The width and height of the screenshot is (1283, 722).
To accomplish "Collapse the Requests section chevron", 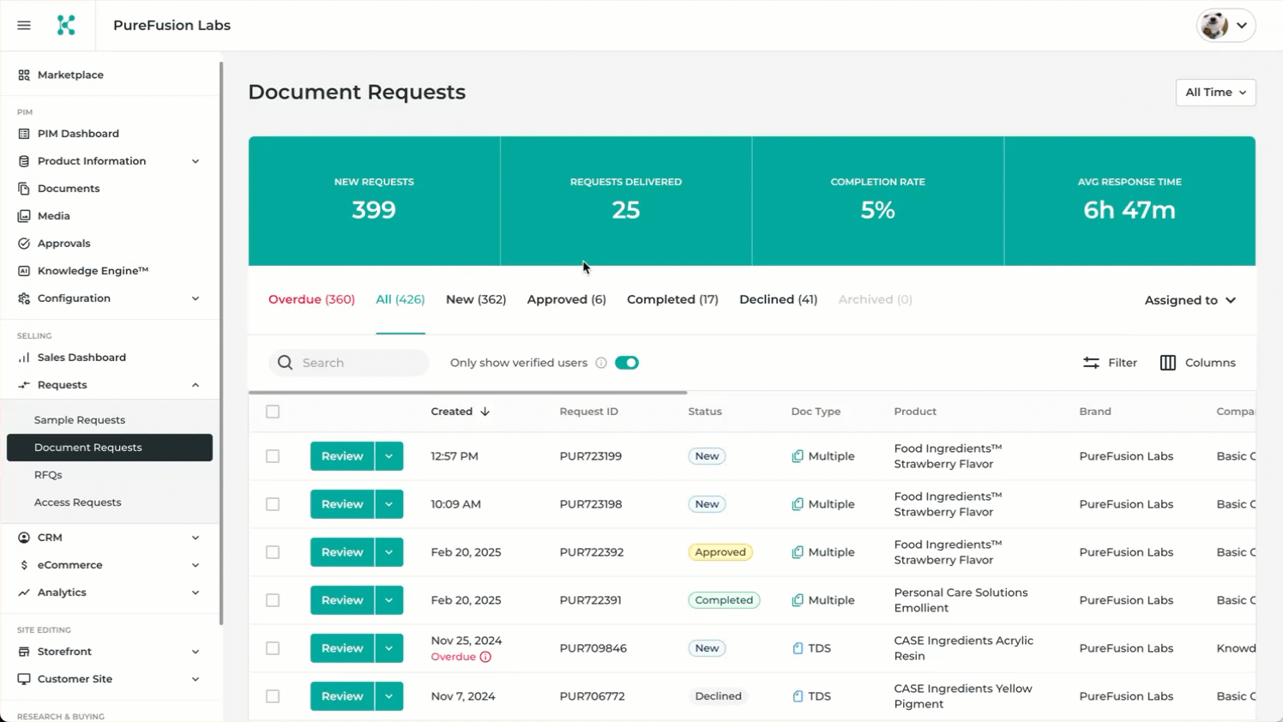I will [196, 385].
